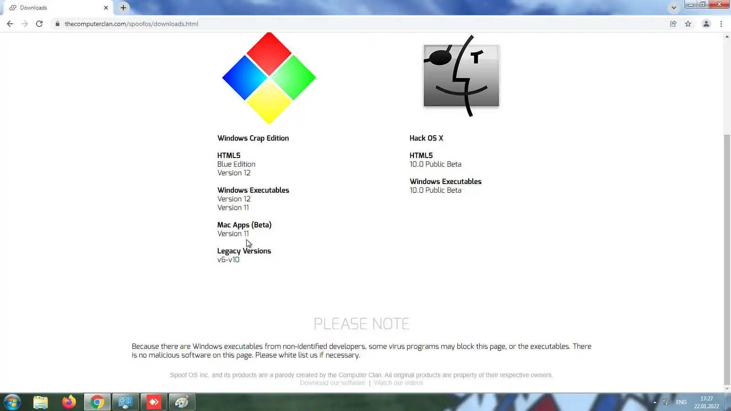
Task: Open the red arrow app in taskbar
Action: click(154, 402)
